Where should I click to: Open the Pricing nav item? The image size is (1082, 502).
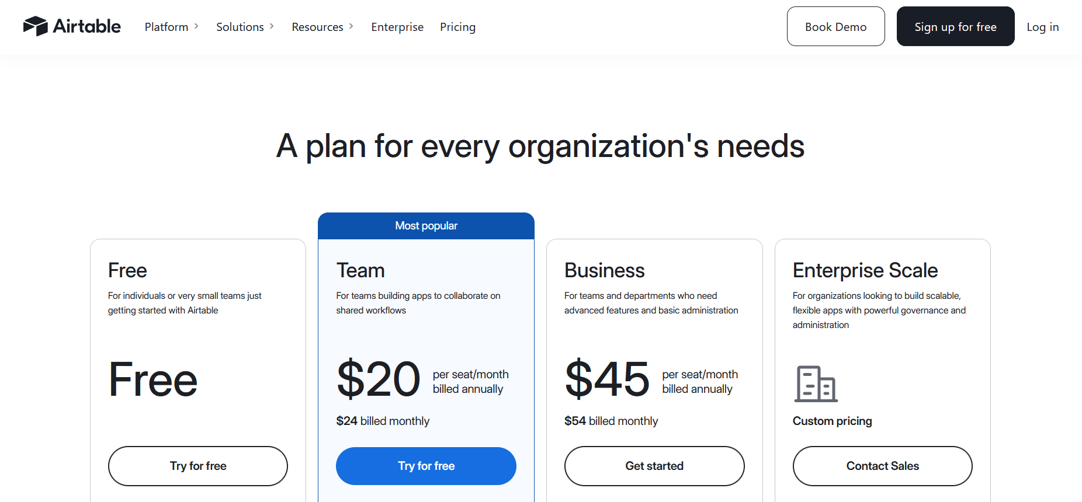tap(457, 27)
